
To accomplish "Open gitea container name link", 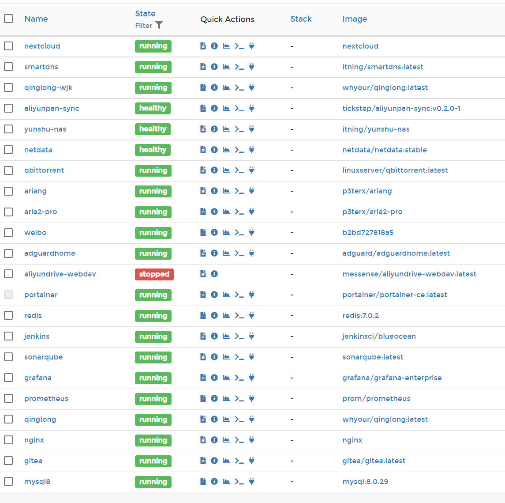I will (33, 461).
